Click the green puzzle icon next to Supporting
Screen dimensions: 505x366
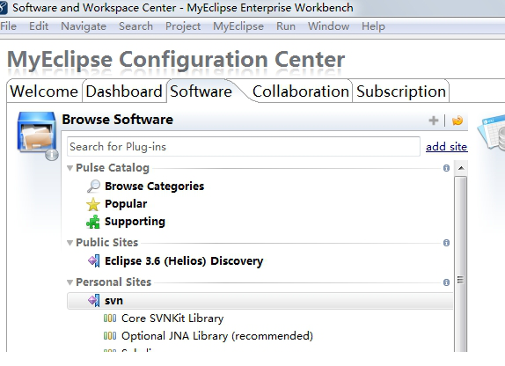click(93, 222)
